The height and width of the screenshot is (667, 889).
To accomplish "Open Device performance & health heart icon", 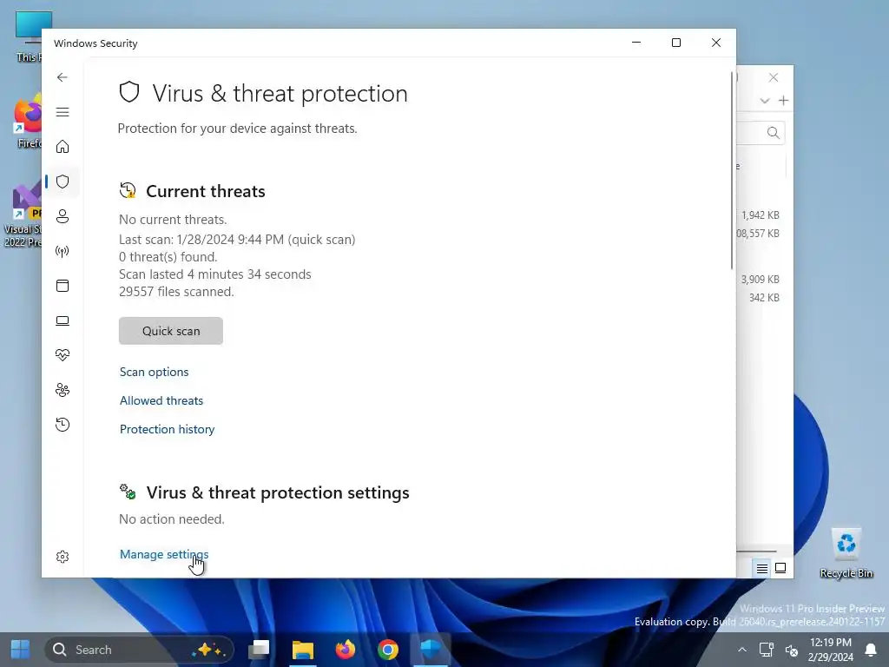I will (x=63, y=355).
